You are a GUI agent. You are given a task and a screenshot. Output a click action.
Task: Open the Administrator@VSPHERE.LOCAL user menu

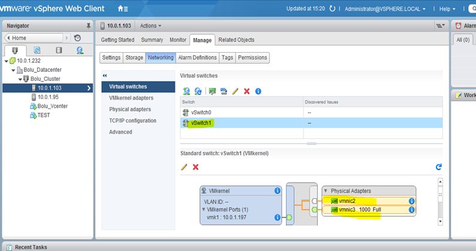[385, 9]
